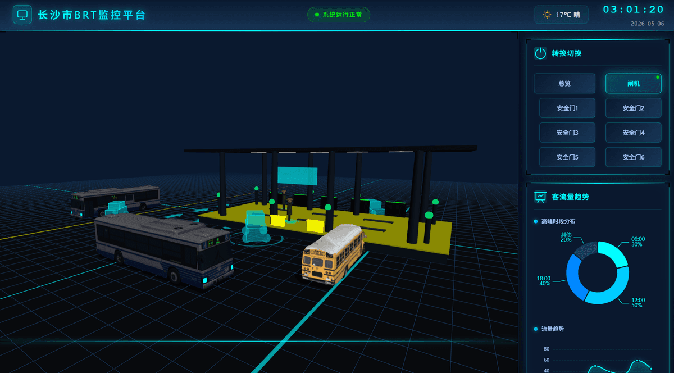This screenshot has width=674, height=373.
Task: Switch to 安全门3 view
Action: click(x=567, y=133)
